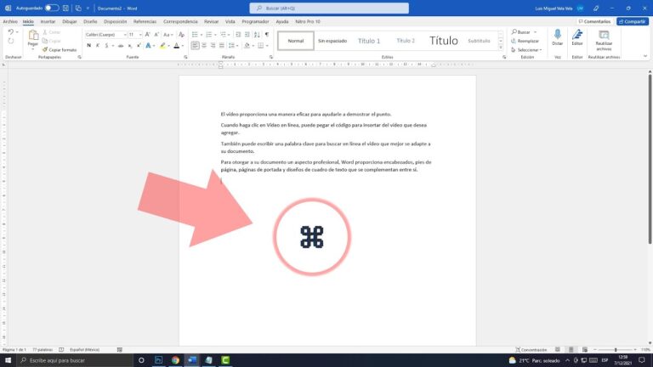Open the Calibri font name dropdown
Image resolution: width=653 pixels, height=367 pixels.
(105, 35)
